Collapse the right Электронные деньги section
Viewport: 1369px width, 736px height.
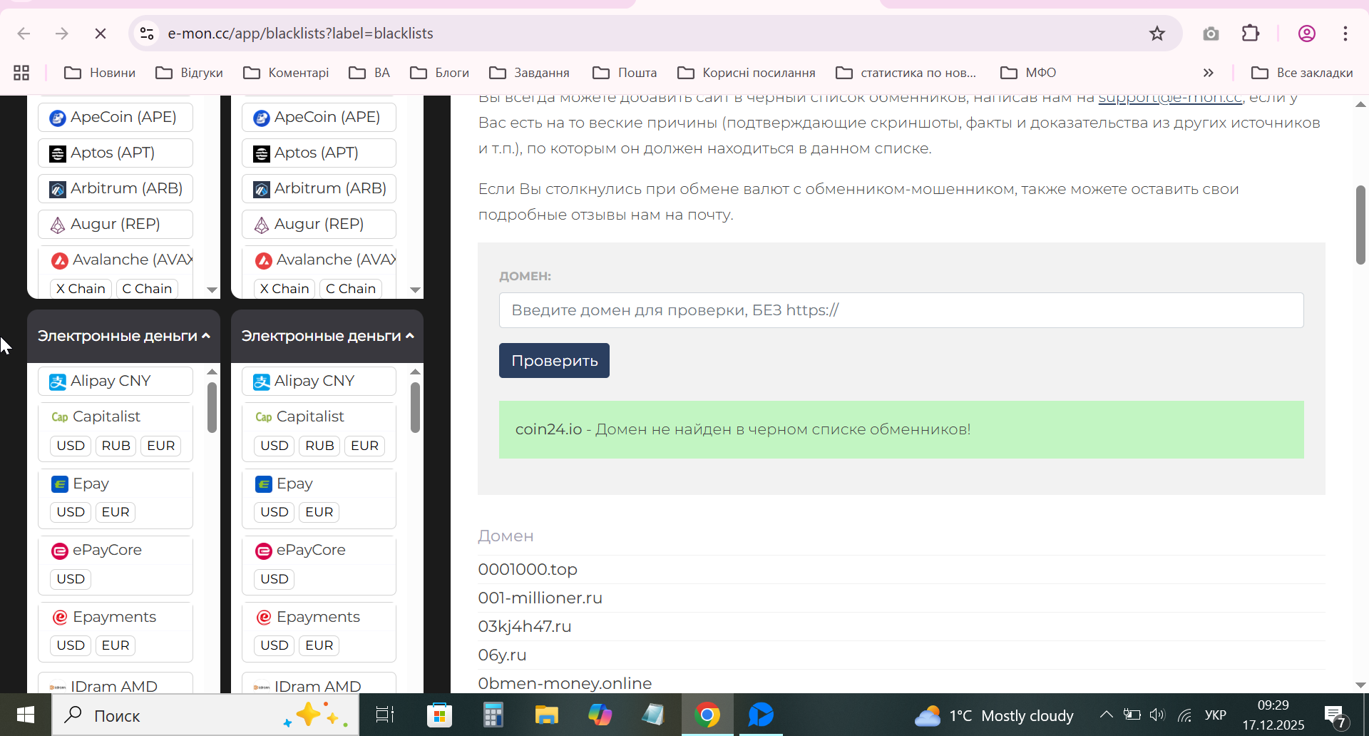point(327,336)
